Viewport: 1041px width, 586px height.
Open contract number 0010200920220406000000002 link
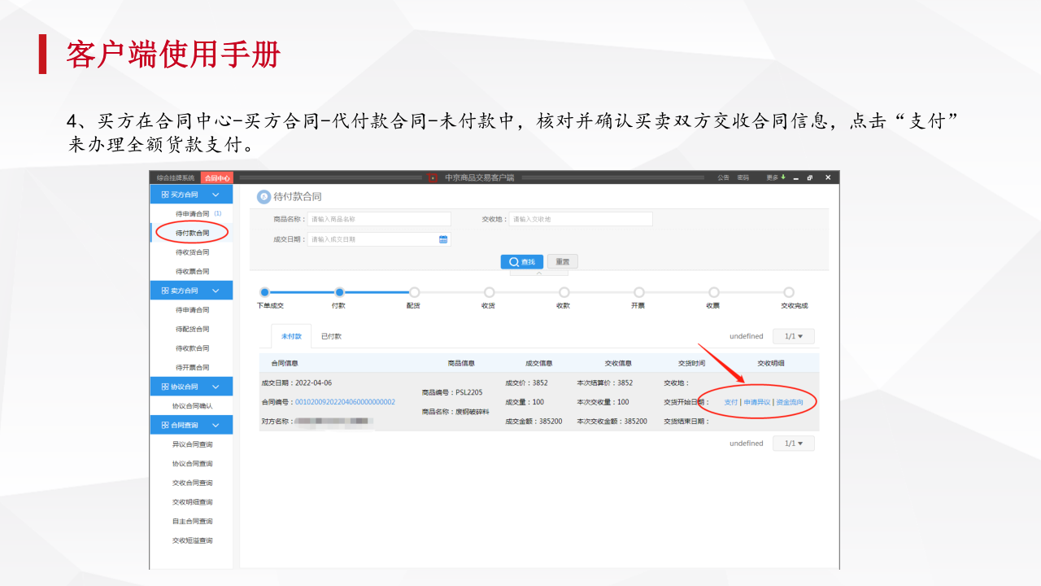345,402
